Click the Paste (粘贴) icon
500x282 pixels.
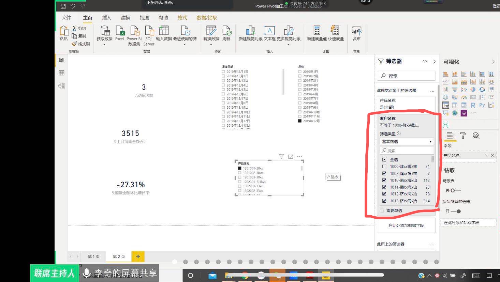(x=64, y=31)
